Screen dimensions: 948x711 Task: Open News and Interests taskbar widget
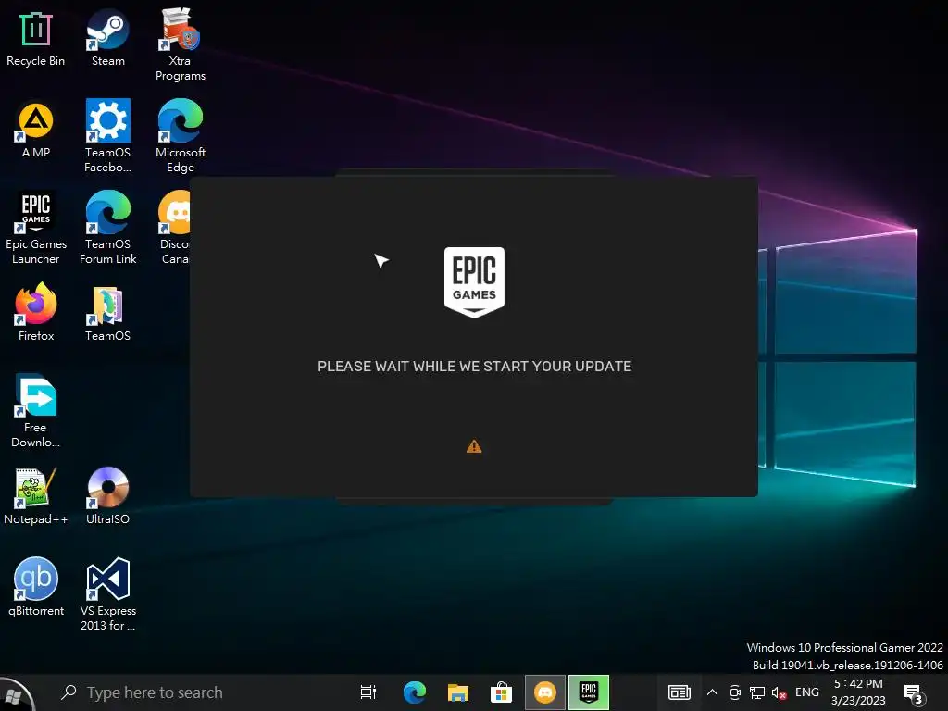[x=679, y=692]
